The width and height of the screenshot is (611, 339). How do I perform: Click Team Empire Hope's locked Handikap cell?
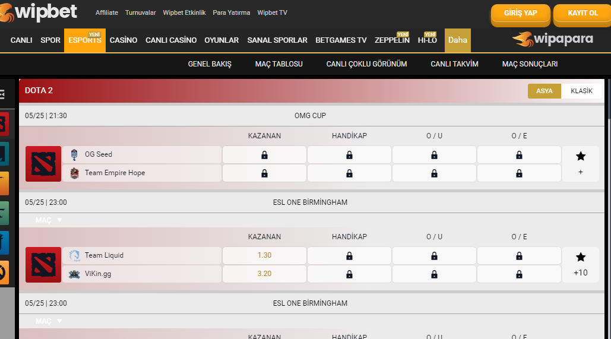click(349, 173)
